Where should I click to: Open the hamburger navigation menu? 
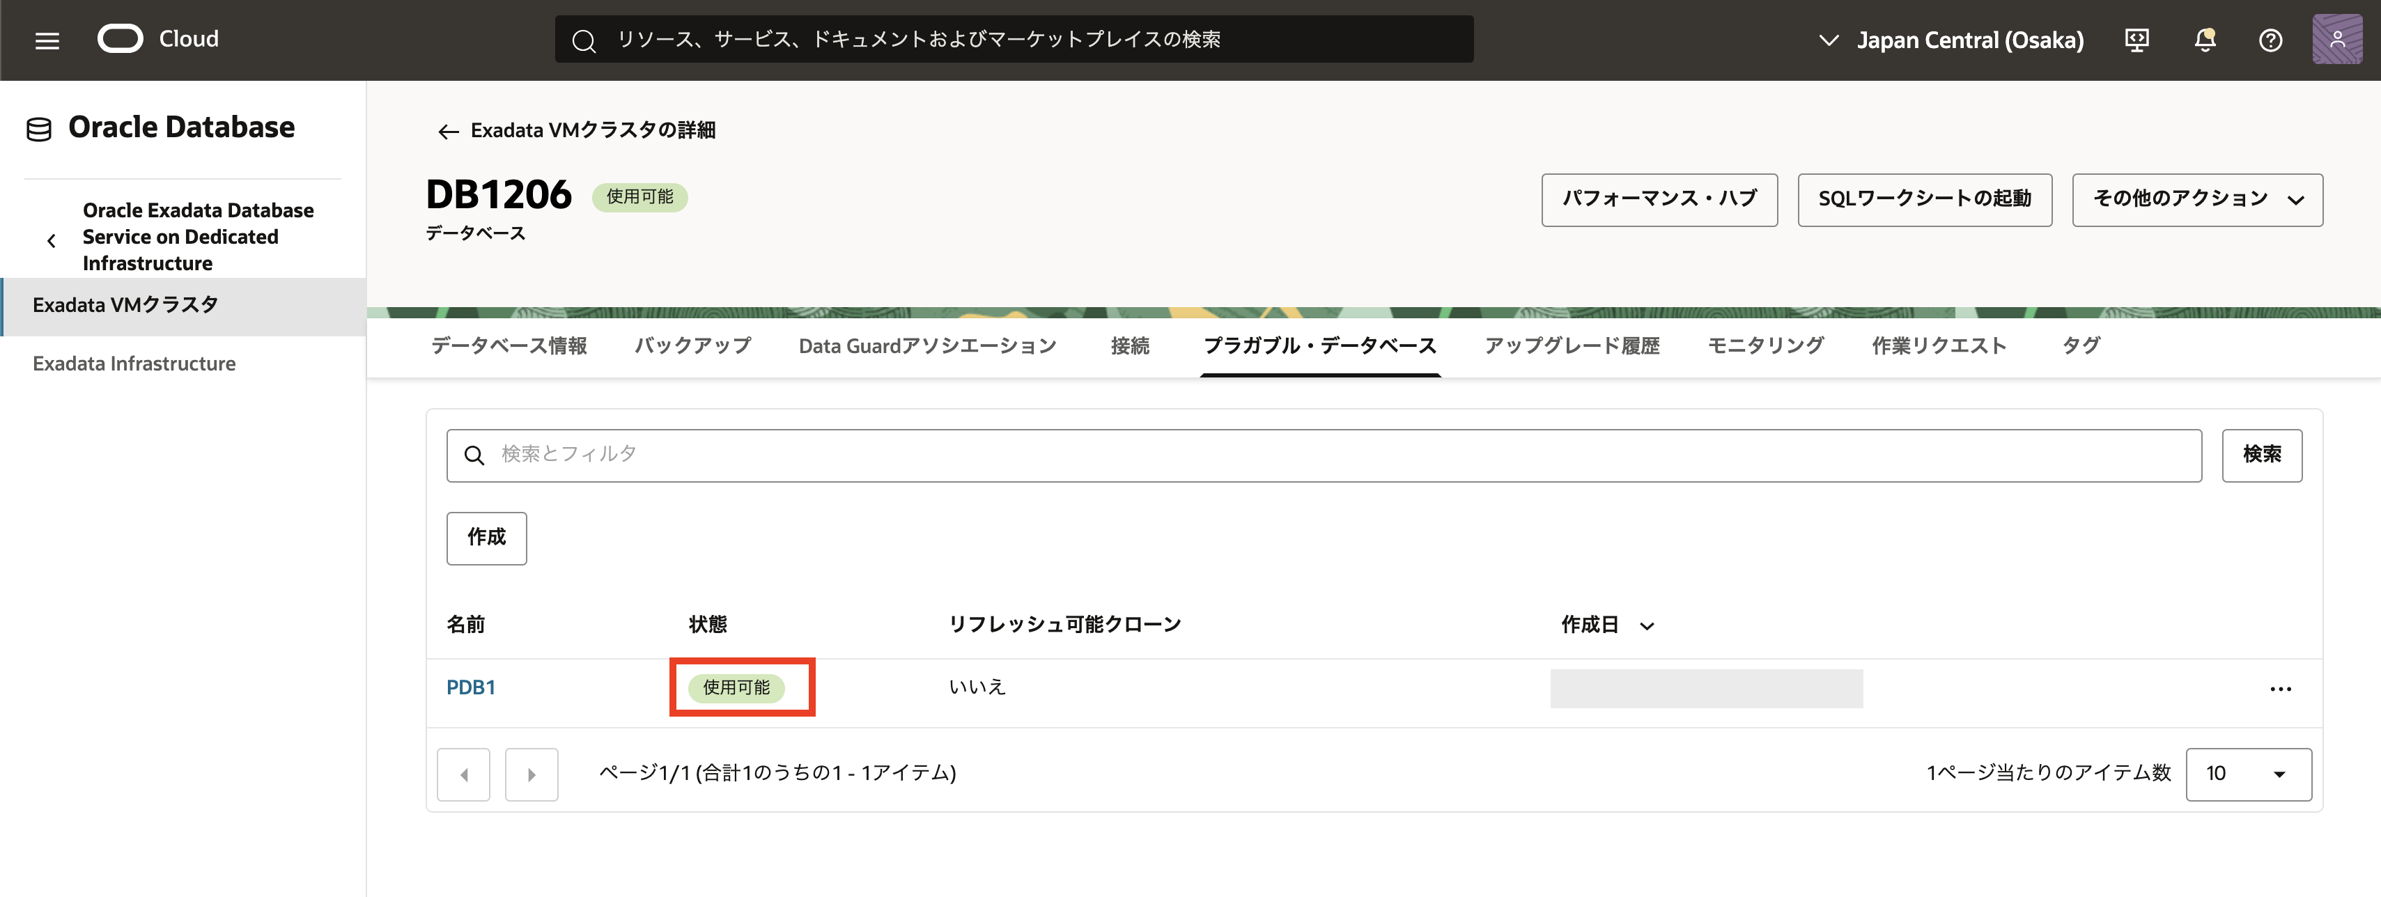click(47, 40)
